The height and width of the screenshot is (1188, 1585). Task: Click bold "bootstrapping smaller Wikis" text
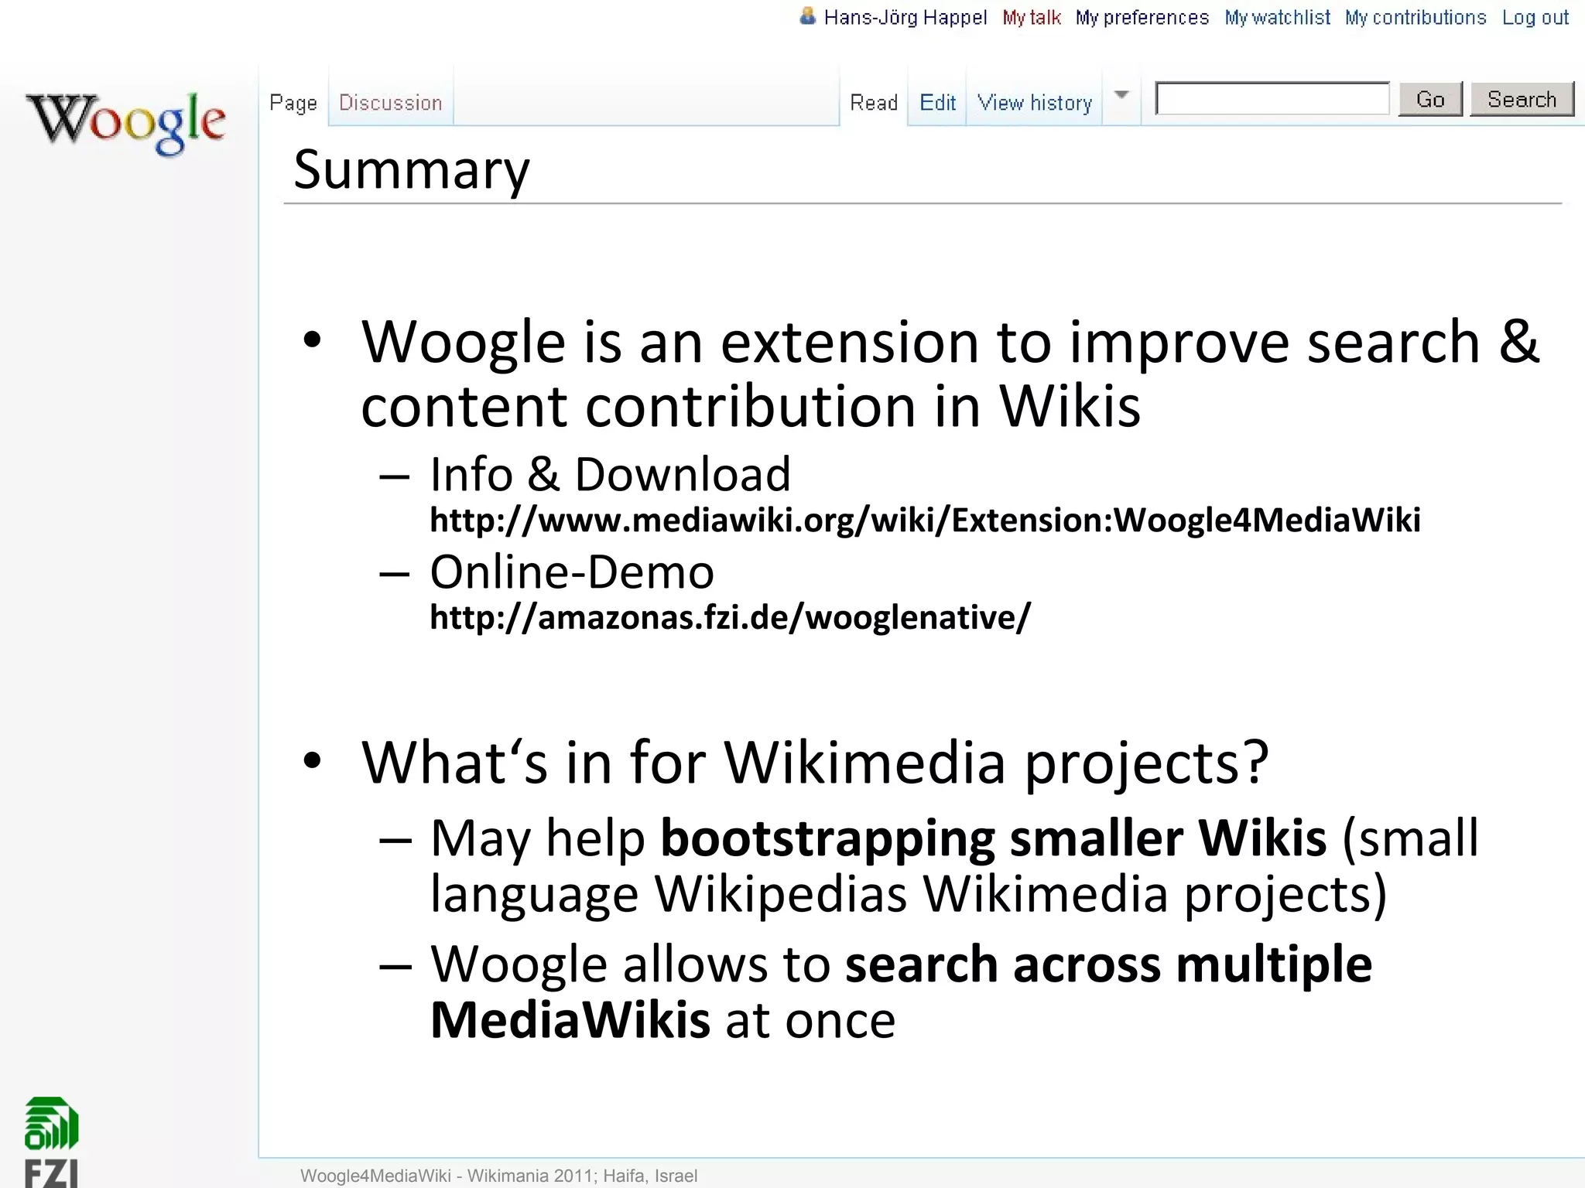(x=994, y=838)
